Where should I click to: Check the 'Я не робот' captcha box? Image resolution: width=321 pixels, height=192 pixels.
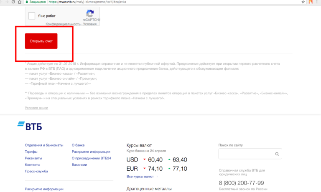point(32,16)
